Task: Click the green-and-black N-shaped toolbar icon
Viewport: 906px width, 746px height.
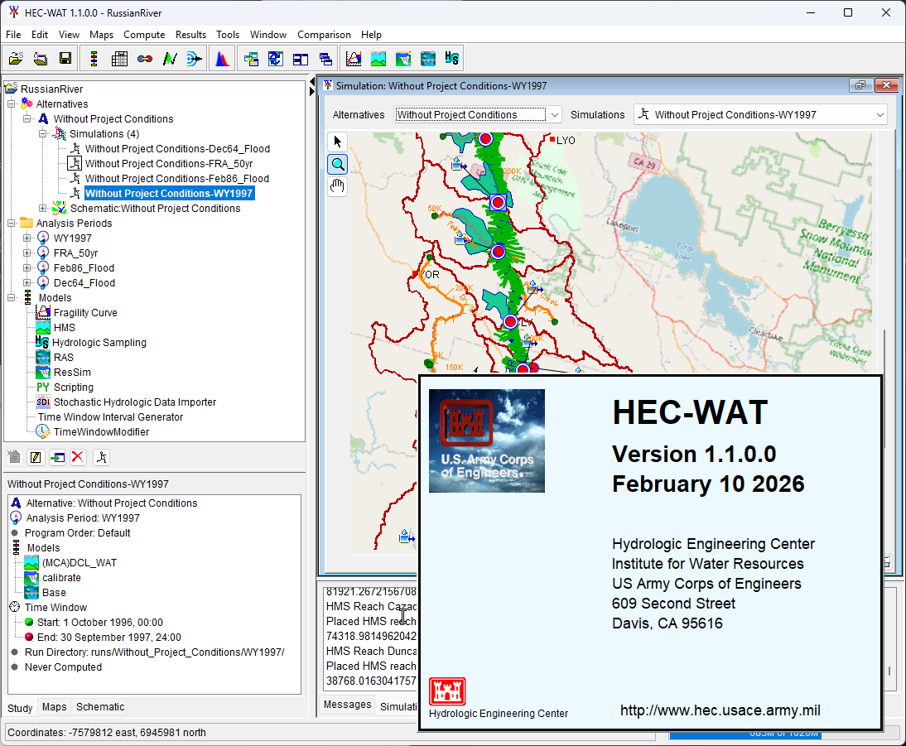Action: point(169,58)
